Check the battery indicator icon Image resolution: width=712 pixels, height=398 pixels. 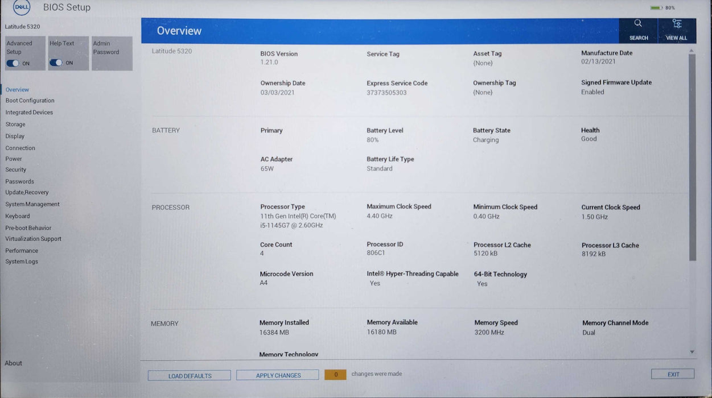(x=656, y=8)
